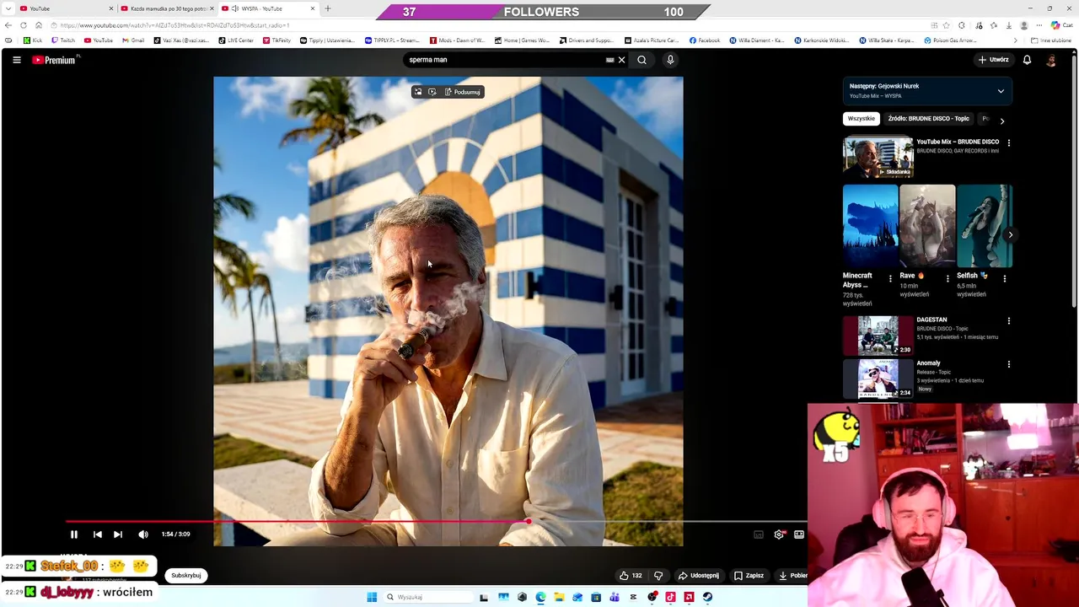Viewport: 1079px width, 607px height.
Task: Select Źródło: BRUDNE DISCO - Topic chip
Action: pos(928,119)
